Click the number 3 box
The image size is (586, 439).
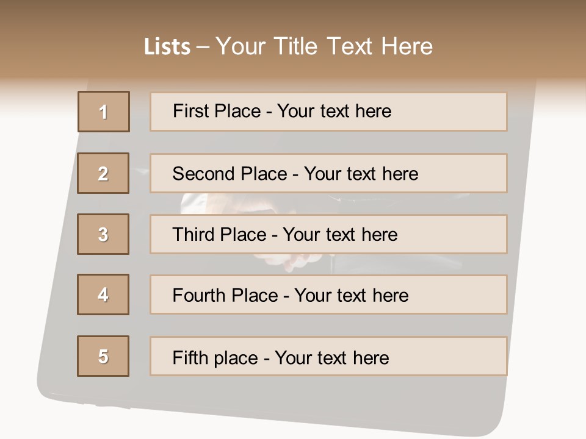pos(103,234)
